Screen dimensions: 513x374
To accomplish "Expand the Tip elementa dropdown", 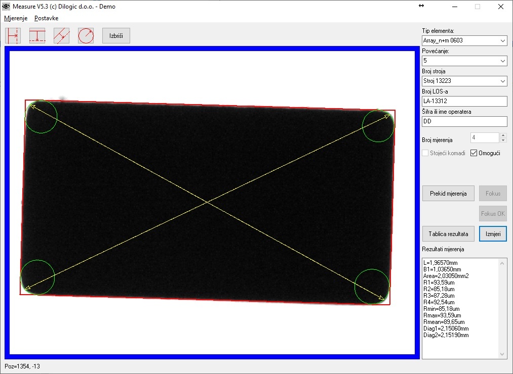I will coord(502,40).
